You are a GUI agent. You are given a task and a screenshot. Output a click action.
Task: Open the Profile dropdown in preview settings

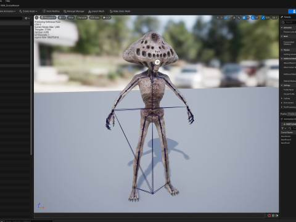[292, 114]
